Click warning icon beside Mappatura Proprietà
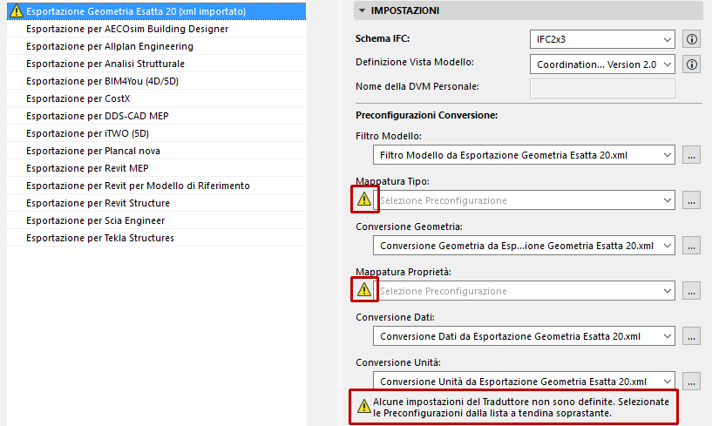The image size is (712, 426). tap(364, 290)
